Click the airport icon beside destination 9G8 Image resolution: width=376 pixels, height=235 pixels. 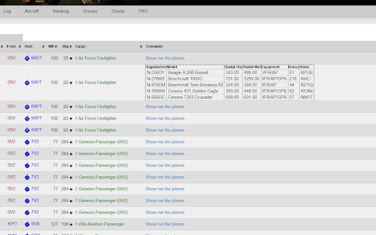tap(27, 224)
